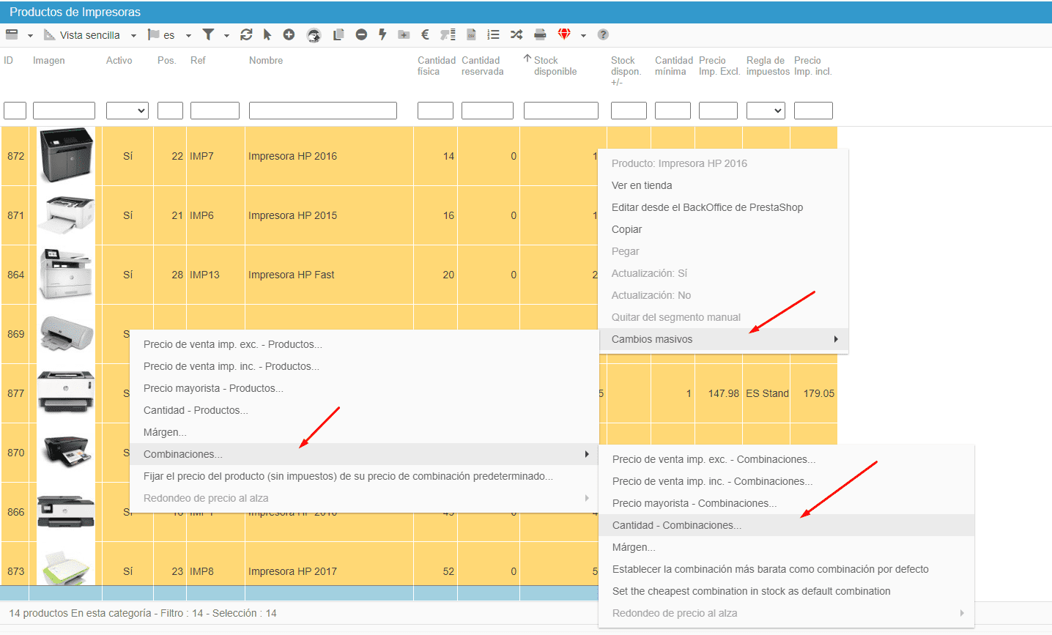
Task: Select Precio mayorista - Productos... option
Action: (213, 388)
